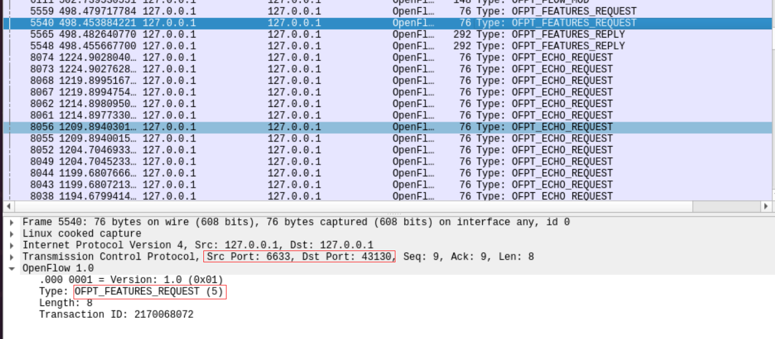
Task: Select packet 5540 highlighted row
Action: tap(387, 23)
